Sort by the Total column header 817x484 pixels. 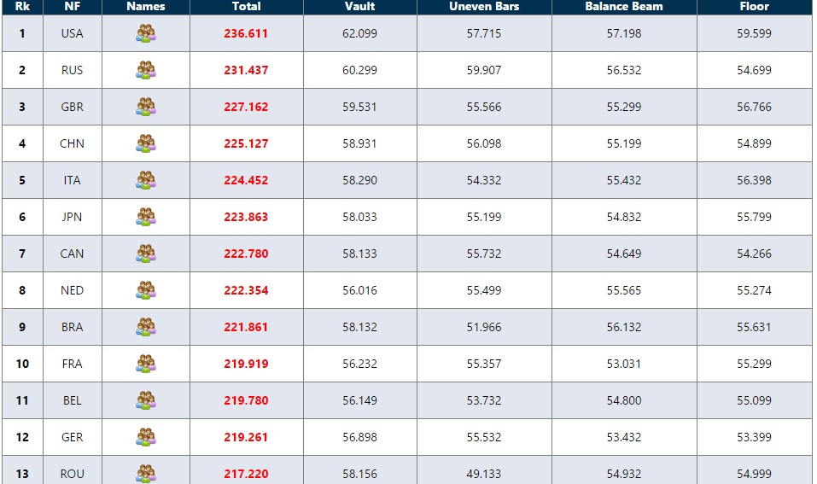pyautogui.click(x=246, y=7)
